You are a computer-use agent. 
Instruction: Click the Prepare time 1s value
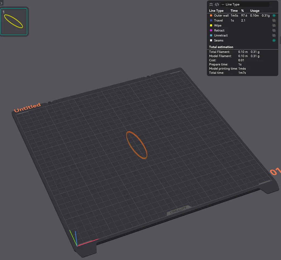pos(240,64)
